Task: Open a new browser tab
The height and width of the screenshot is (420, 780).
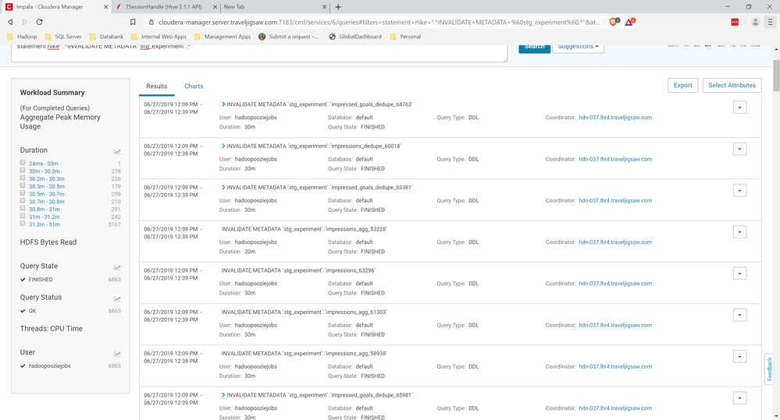Action: [x=338, y=7]
